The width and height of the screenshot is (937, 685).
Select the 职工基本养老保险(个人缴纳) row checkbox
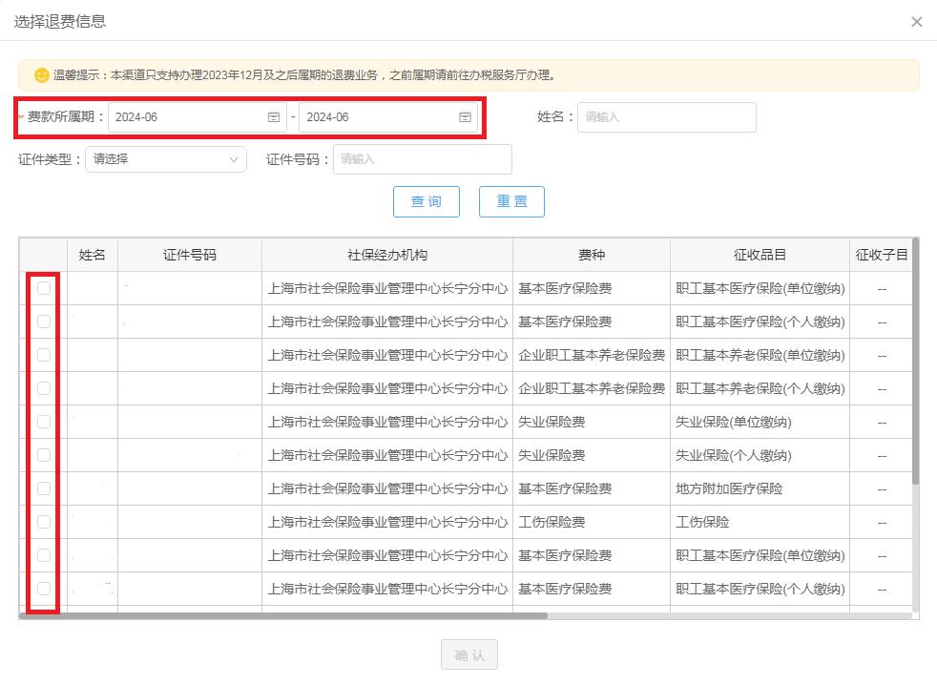(x=44, y=388)
